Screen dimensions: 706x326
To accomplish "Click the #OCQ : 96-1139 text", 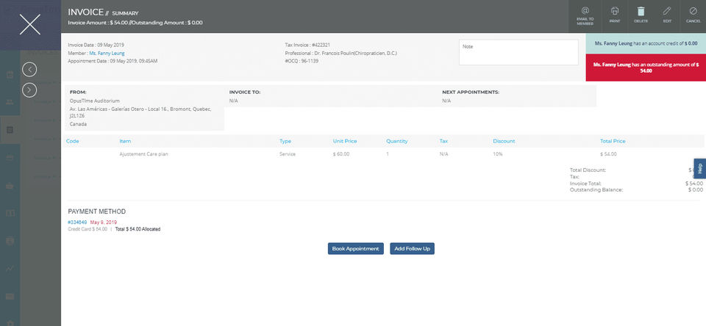I will pyautogui.click(x=302, y=61).
